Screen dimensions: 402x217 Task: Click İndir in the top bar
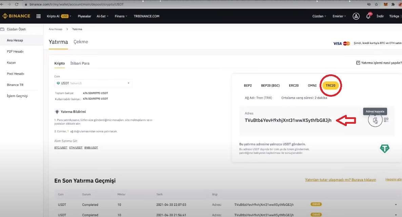380,16
